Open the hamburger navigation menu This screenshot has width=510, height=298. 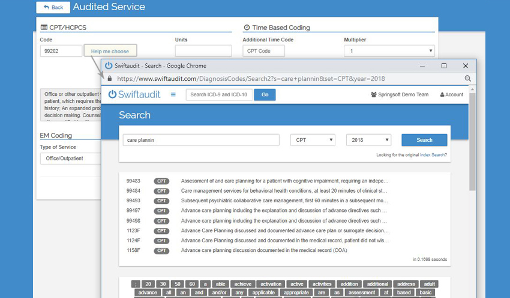[173, 95]
